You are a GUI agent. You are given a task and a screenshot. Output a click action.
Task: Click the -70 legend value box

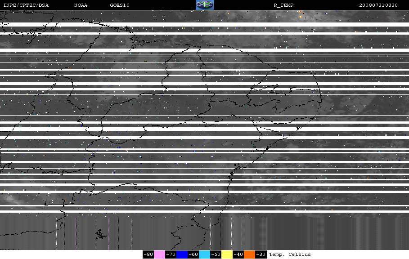pos(171,255)
